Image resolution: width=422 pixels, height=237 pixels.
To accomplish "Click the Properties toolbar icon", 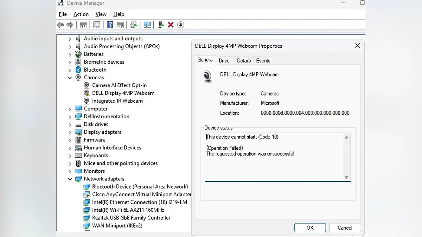I will point(97,25).
